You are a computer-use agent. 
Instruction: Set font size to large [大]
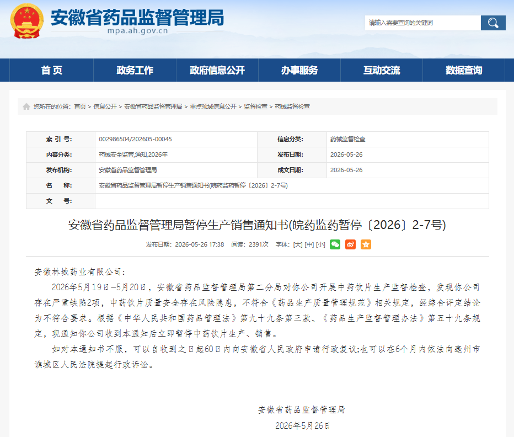[x=298, y=245]
